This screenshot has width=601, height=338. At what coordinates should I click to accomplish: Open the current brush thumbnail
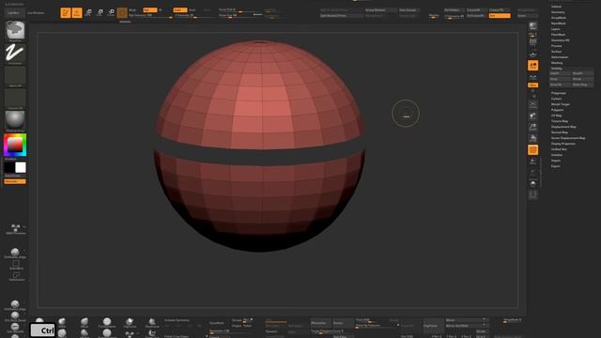tap(15, 30)
